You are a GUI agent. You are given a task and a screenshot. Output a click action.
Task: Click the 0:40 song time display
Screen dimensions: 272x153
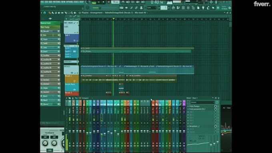point(157,2)
